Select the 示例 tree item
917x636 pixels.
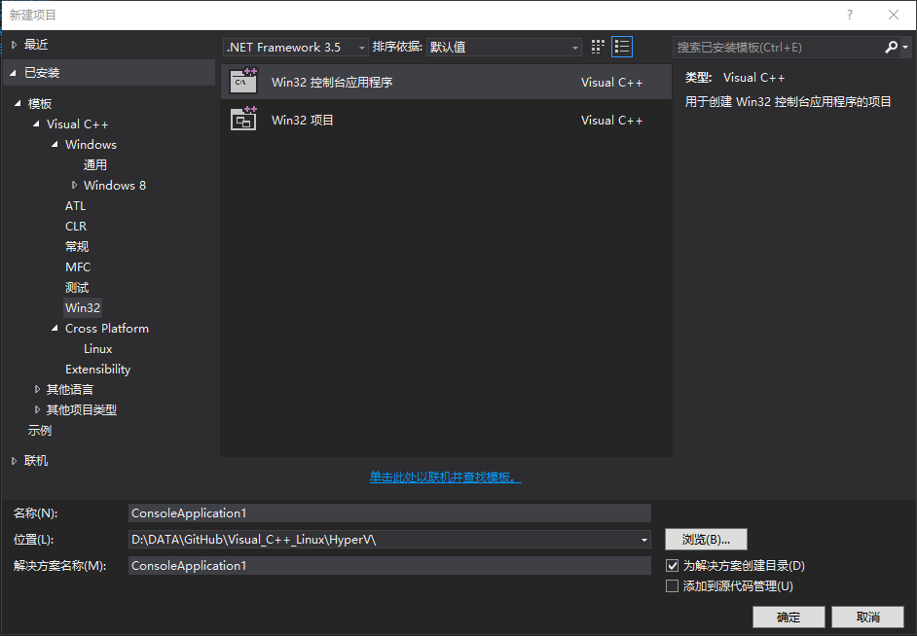pyautogui.click(x=40, y=431)
